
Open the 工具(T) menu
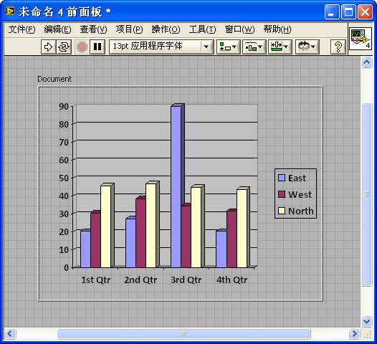[202, 29]
